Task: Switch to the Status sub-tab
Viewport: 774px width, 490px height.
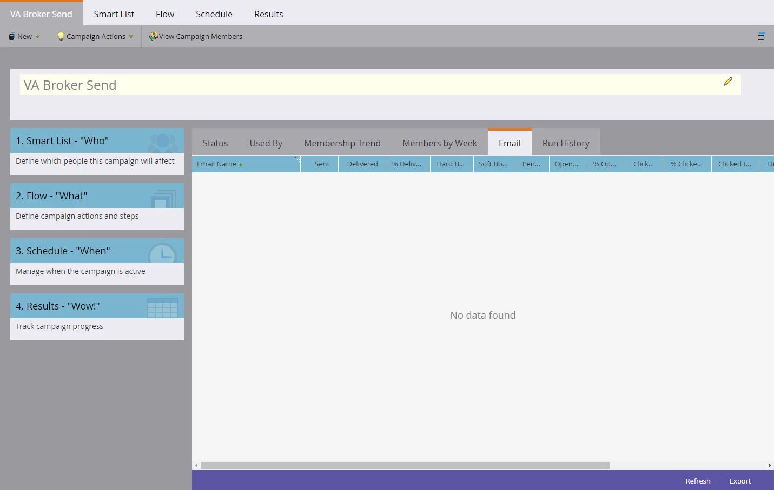Action: click(x=215, y=143)
